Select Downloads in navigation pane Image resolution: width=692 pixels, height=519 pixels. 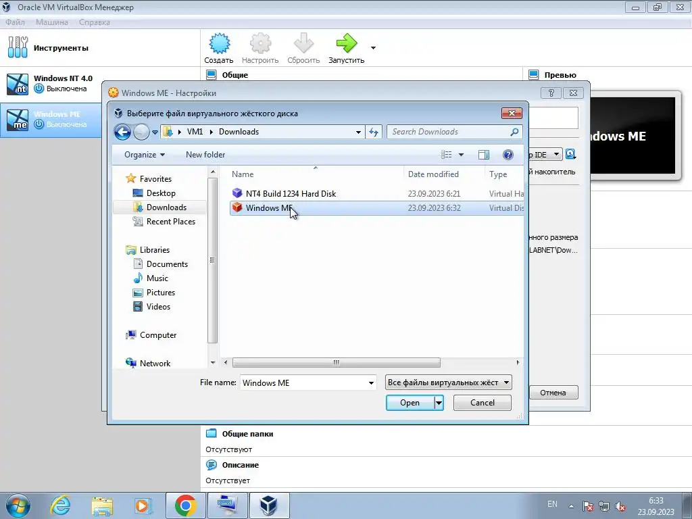(160, 207)
